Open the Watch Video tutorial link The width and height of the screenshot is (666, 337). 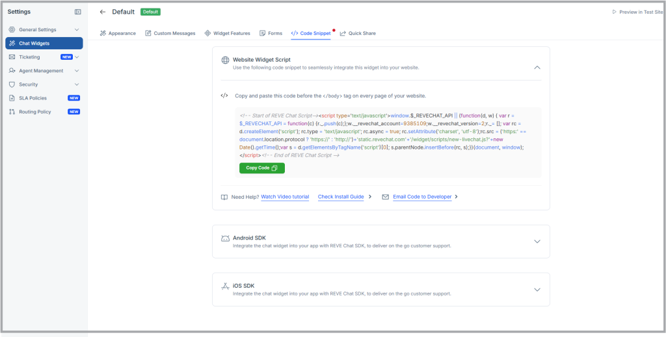click(285, 197)
